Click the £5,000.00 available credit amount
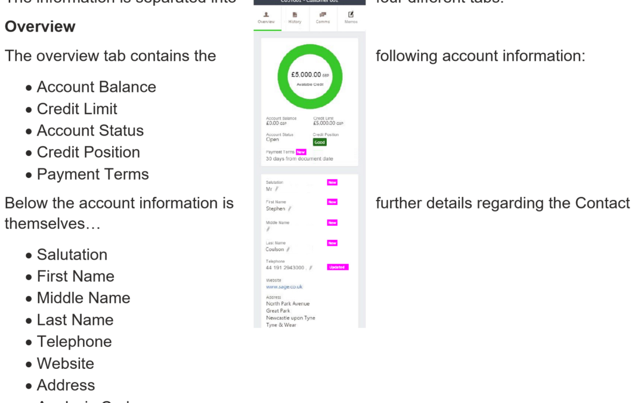This screenshot has height=403, width=644. pyautogui.click(x=306, y=75)
